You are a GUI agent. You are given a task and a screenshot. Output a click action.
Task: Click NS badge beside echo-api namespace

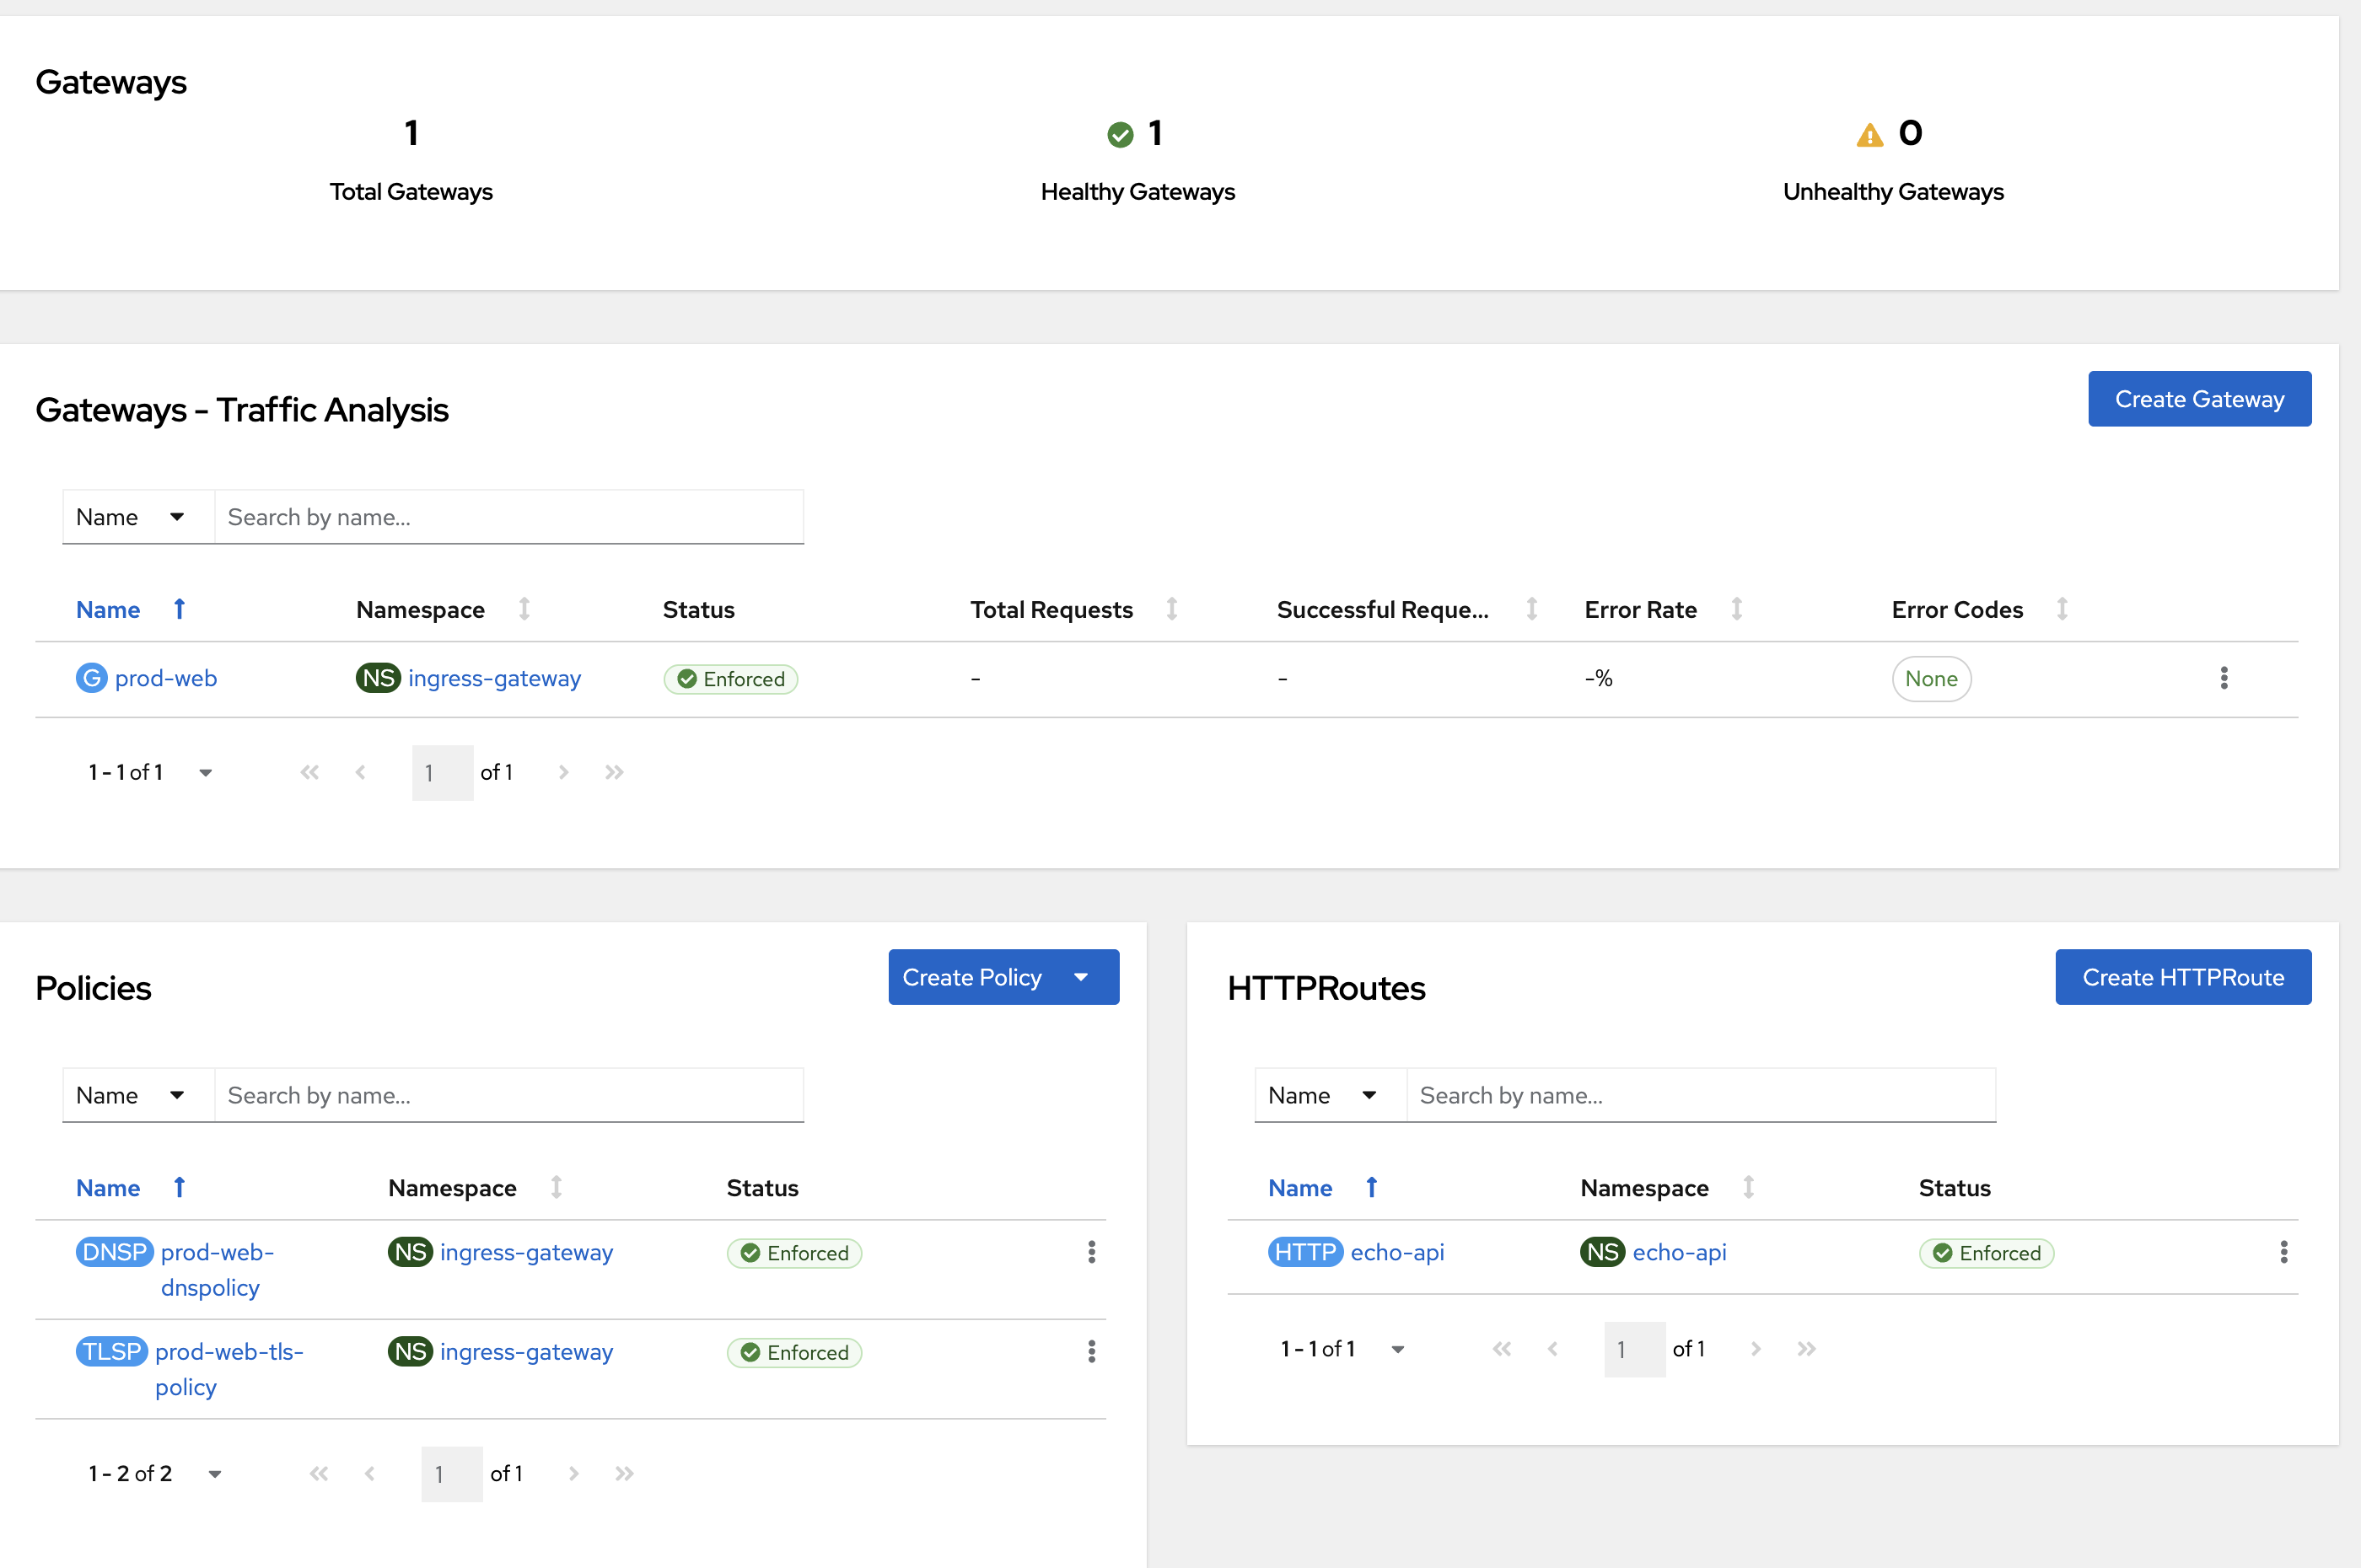1602,1252
